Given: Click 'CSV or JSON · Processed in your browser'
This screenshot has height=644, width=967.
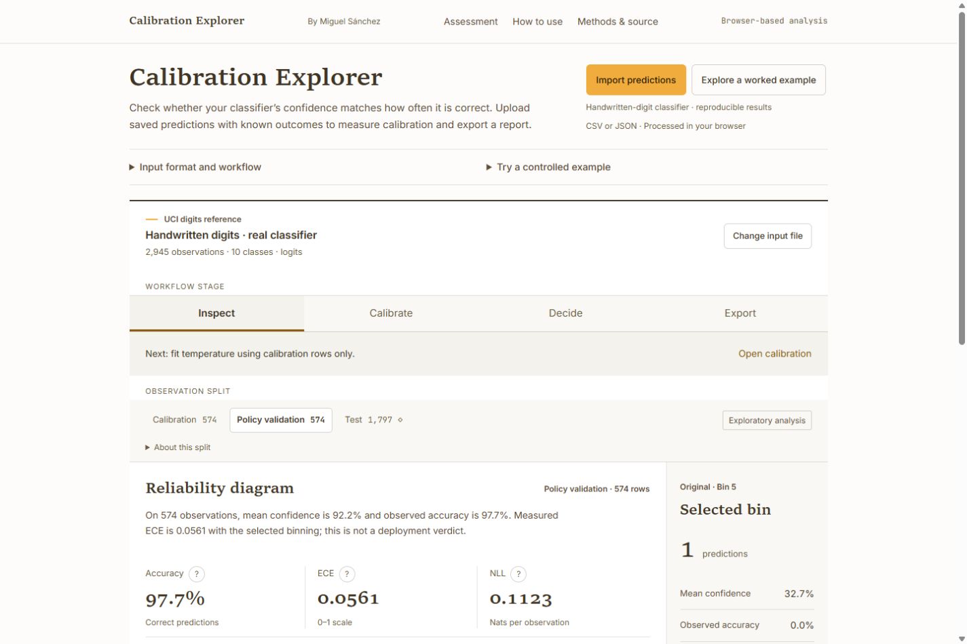Looking at the screenshot, I should (666, 126).
